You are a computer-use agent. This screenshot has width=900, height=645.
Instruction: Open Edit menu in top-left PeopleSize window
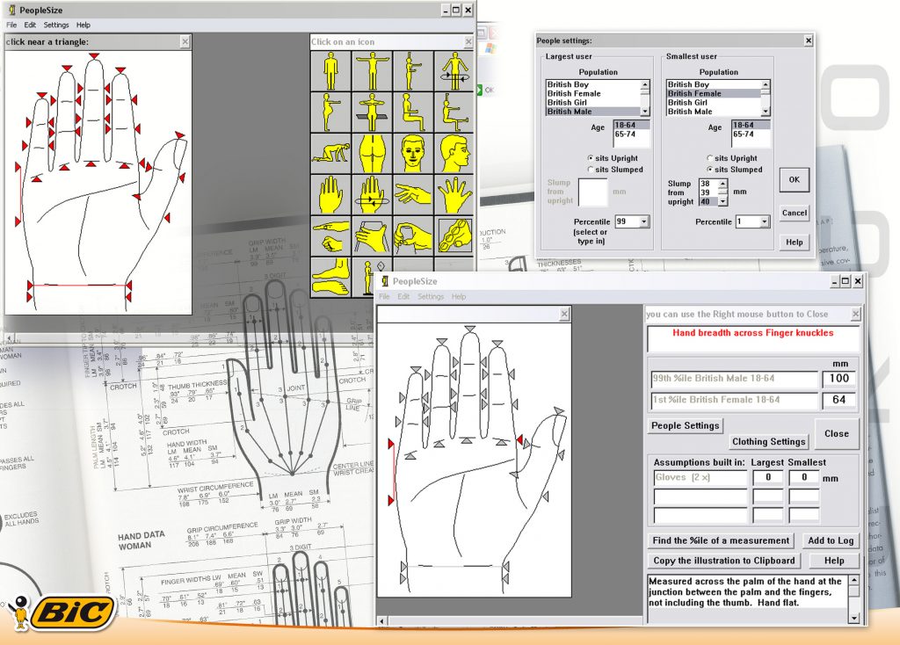pyautogui.click(x=30, y=25)
